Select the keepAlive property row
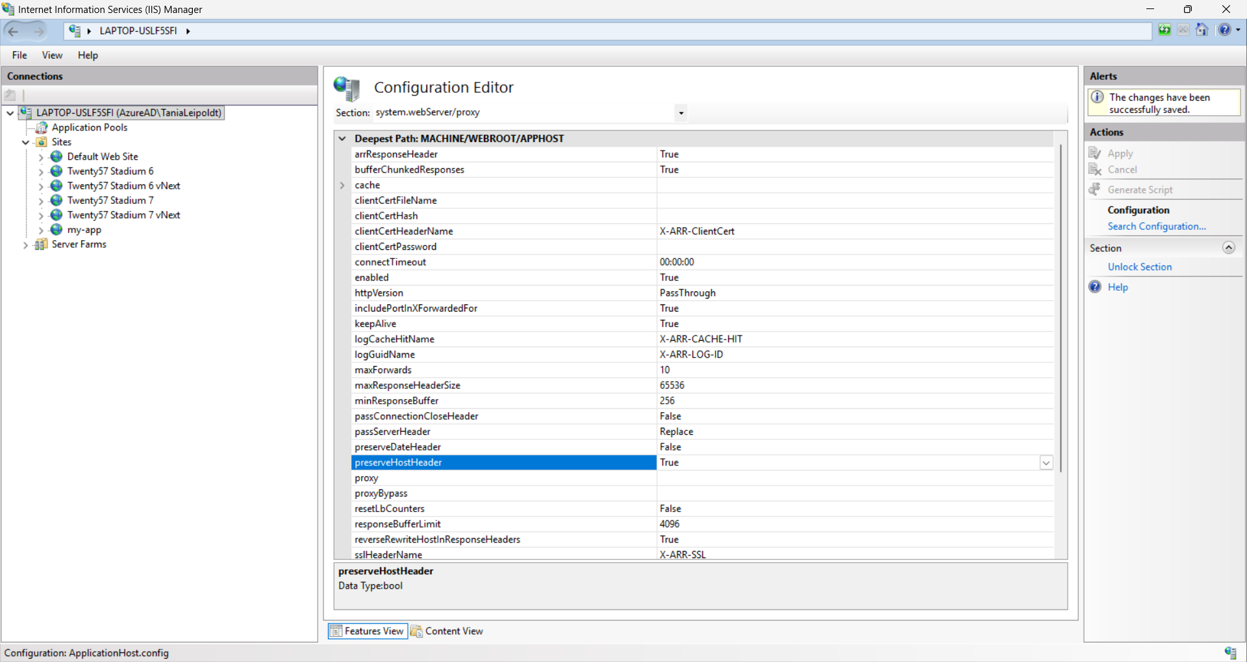 (x=702, y=324)
